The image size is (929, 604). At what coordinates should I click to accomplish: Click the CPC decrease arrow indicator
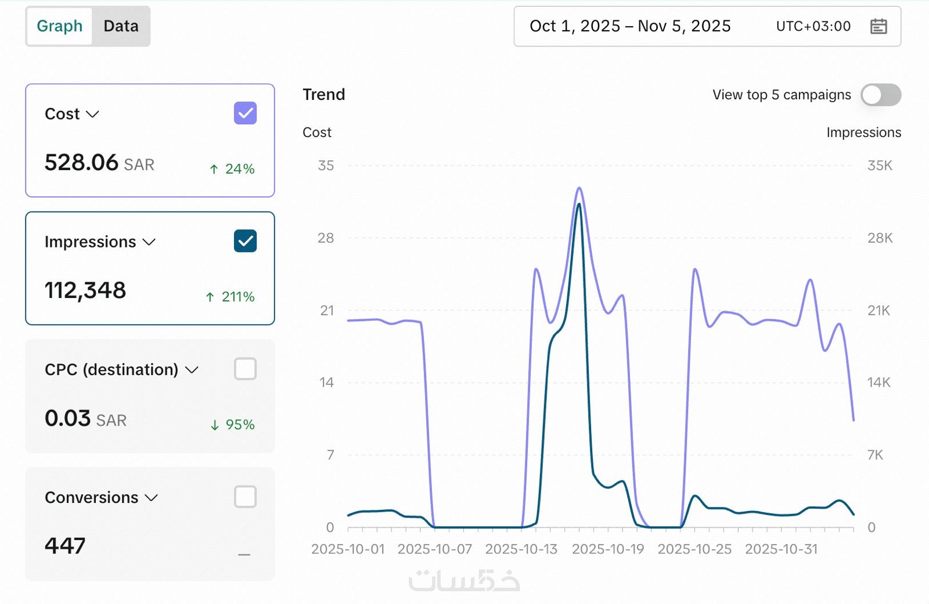pos(215,425)
